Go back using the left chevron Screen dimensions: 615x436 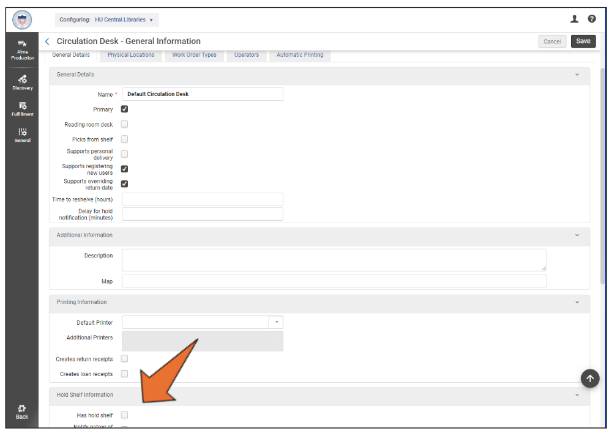(47, 42)
